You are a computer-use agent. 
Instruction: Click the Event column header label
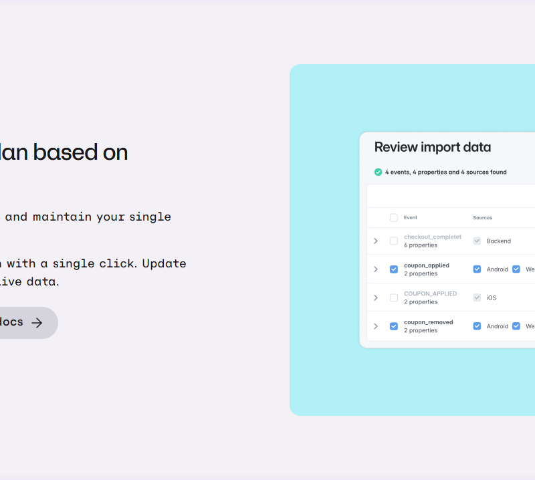pos(411,218)
